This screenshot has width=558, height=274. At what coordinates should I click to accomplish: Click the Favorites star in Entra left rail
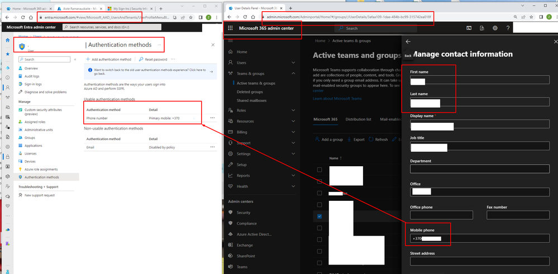(x=7, y=54)
